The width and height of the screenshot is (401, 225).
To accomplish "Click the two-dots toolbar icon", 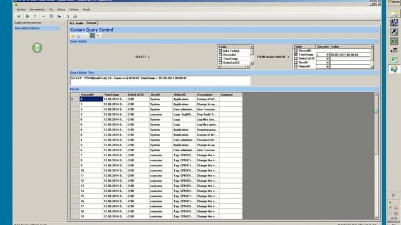I will (x=44, y=16).
